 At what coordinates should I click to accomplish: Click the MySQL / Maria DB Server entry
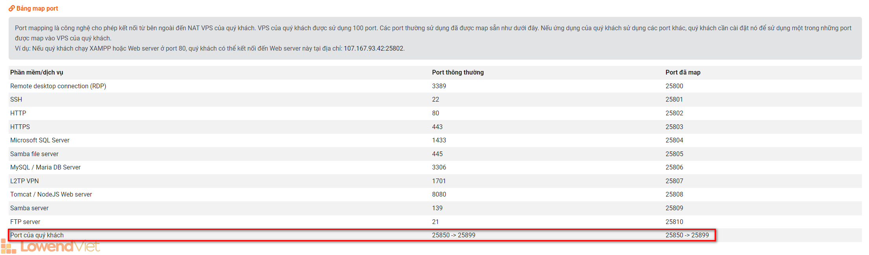[45, 167]
